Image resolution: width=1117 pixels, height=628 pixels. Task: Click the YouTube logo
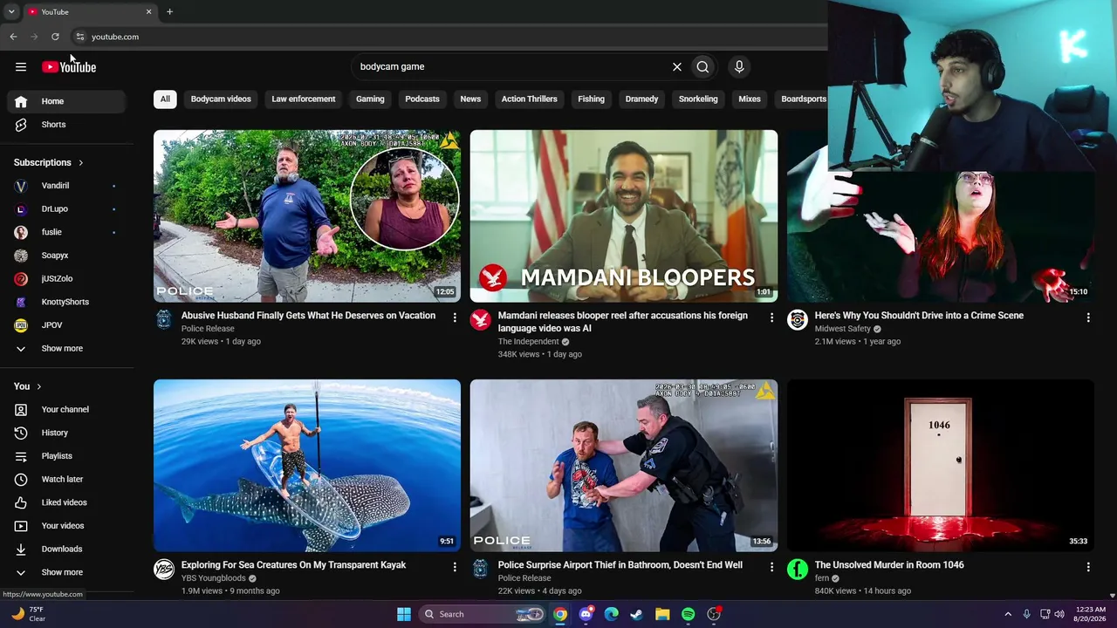[x=69, y=67]
